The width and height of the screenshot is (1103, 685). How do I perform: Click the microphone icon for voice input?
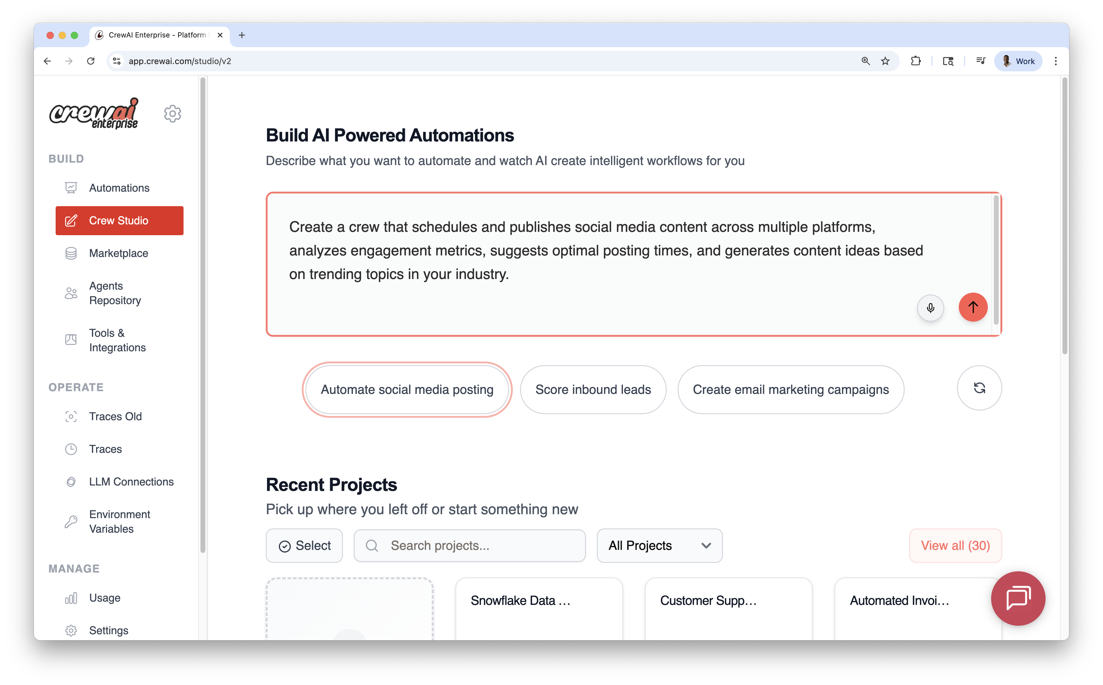point(931,308)
